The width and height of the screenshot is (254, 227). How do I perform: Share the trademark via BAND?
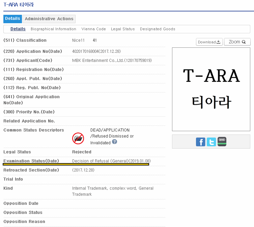click(x=222, y=142)
